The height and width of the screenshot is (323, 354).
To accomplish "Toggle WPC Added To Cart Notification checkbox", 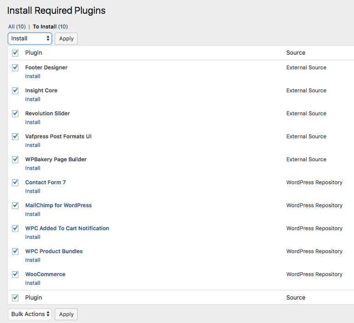I will [15, 229].
